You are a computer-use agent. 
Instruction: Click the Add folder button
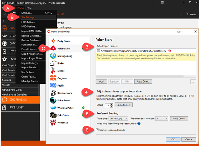click(101, 81)
